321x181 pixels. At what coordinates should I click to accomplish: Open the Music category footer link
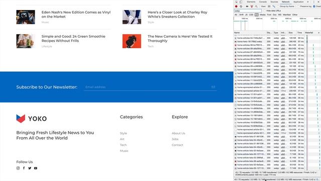click(124, 151)
